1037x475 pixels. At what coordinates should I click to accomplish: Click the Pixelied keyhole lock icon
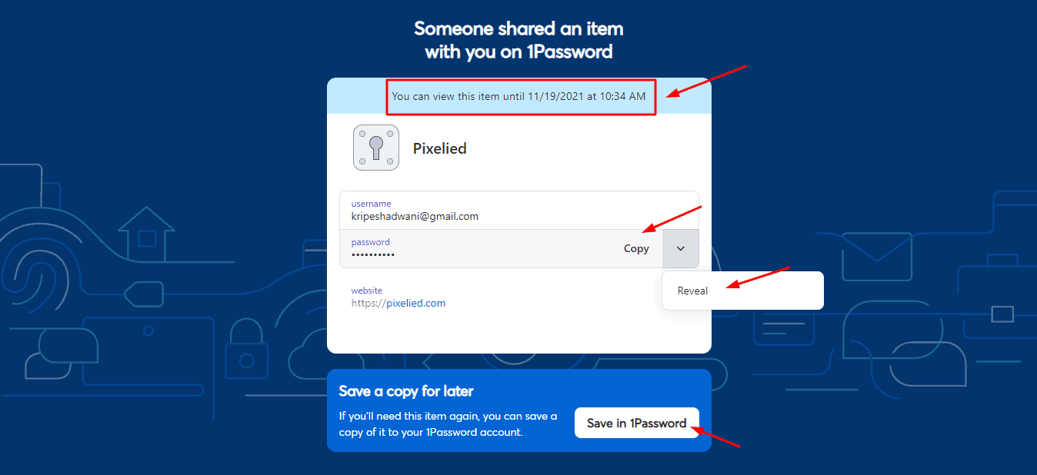[x=376, y=148]
